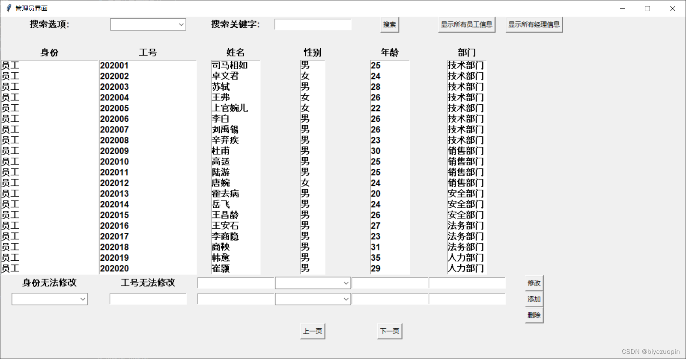
Task: Select age 35 in 年龄 list
Action: pos(376,258)
